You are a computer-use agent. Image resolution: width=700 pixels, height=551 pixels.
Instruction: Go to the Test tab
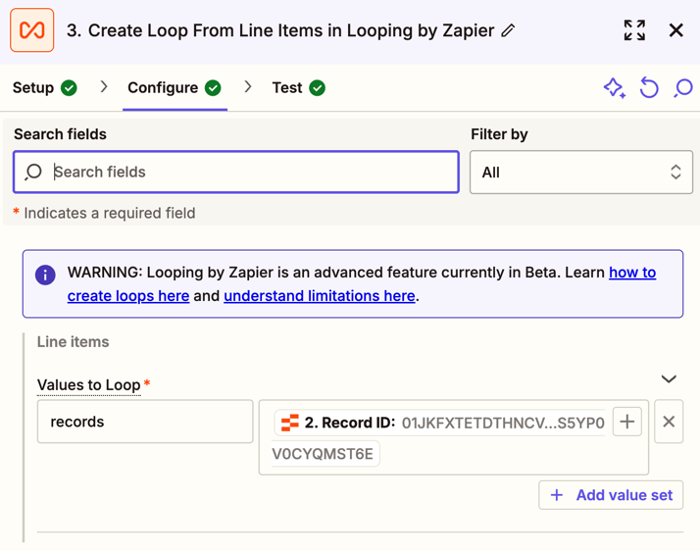(299, 88)
